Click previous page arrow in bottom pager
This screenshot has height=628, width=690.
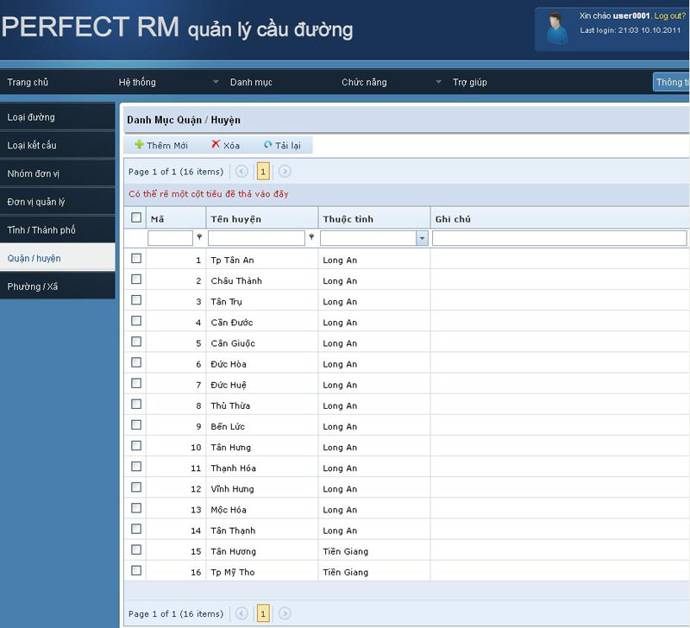(x=241, y=613)
